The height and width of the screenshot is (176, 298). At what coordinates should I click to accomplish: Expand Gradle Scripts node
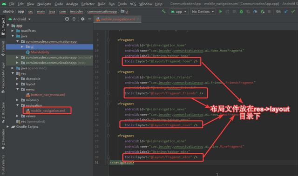(x=8, y=127)
